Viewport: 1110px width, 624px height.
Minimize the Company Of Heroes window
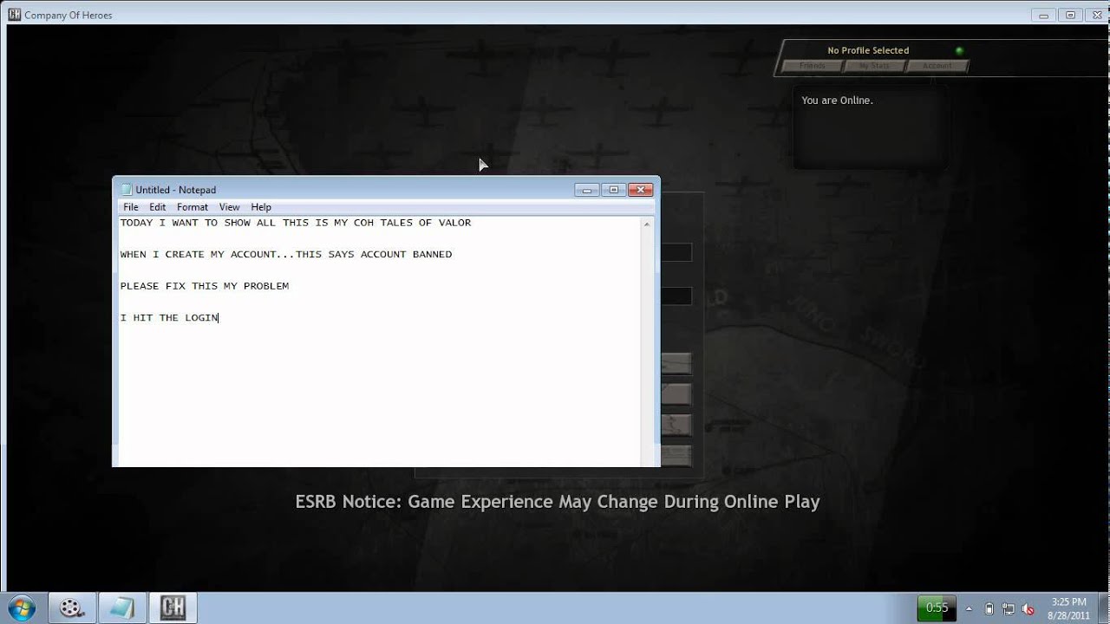click(x=1045, y=15)
